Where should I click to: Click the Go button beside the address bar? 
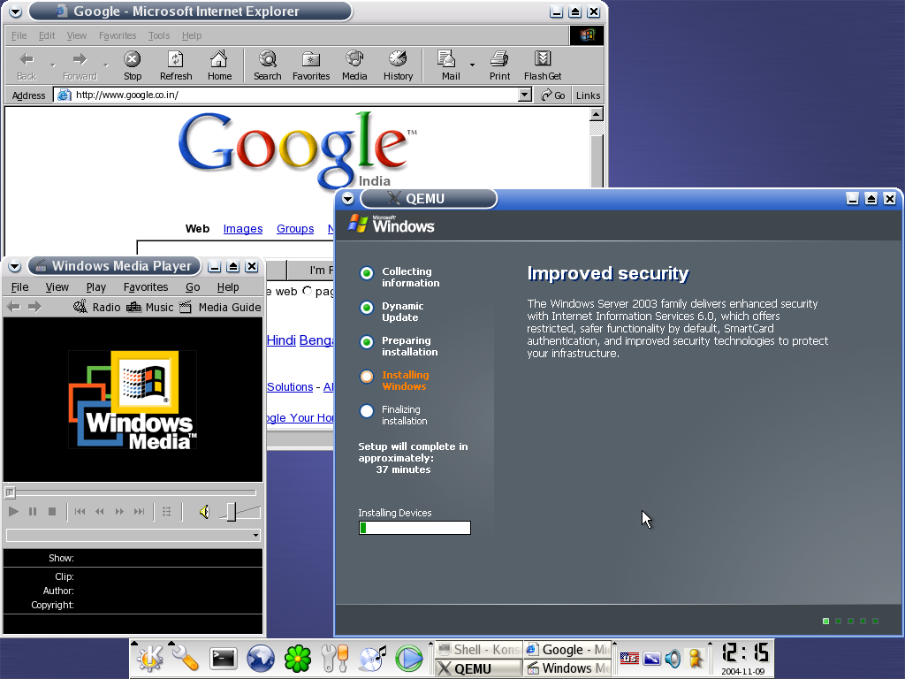tap(553, 95)
